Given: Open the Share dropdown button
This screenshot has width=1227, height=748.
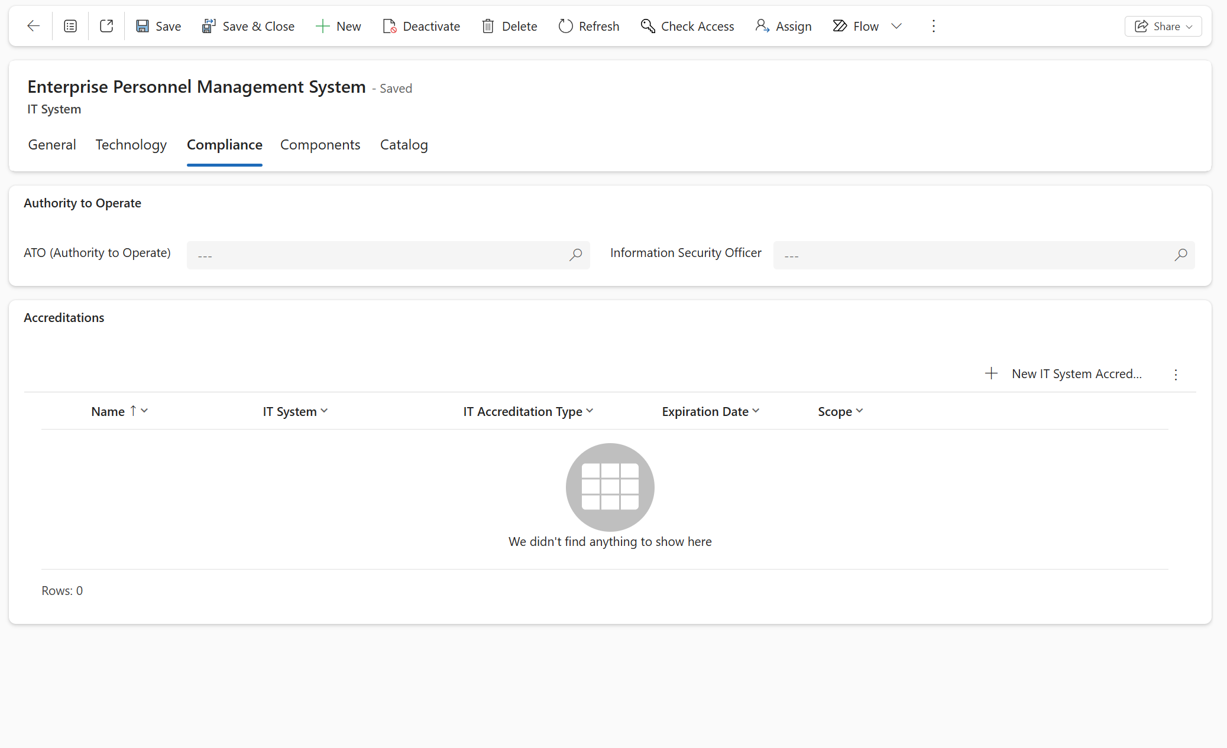Looking at the screenshot, I should [1163, 26].
